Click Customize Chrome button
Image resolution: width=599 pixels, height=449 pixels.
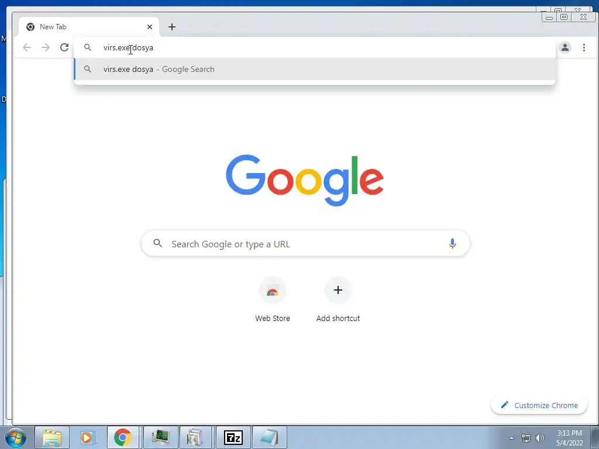tap(539, 405)
